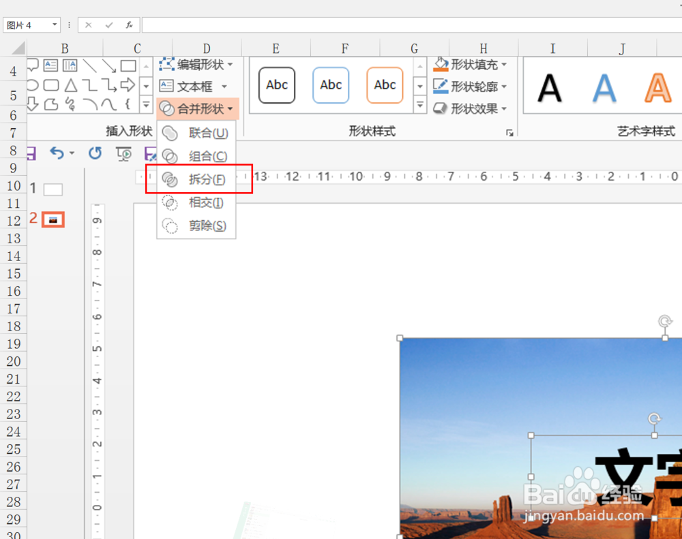
Task: Select column H header
Action: click(x=484, y=48)
